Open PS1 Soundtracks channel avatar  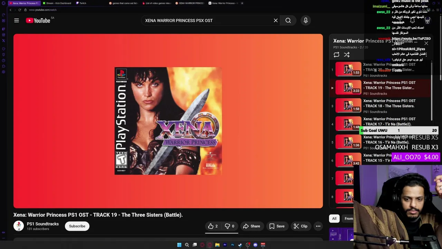(x=19, y=226)
